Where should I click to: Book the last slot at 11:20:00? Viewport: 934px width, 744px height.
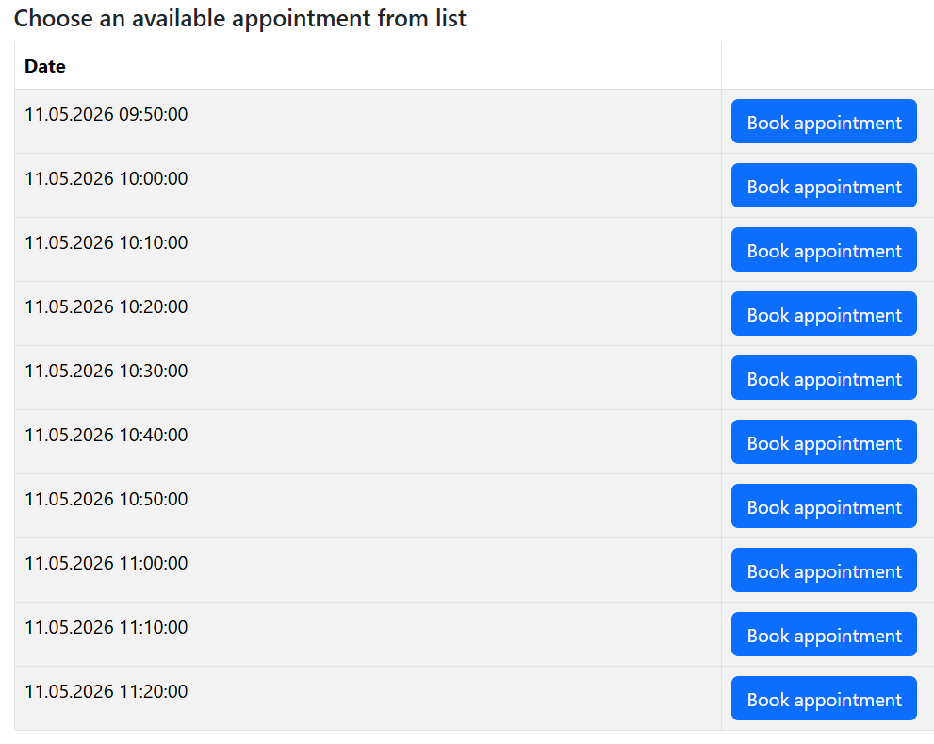coord(824,699)
